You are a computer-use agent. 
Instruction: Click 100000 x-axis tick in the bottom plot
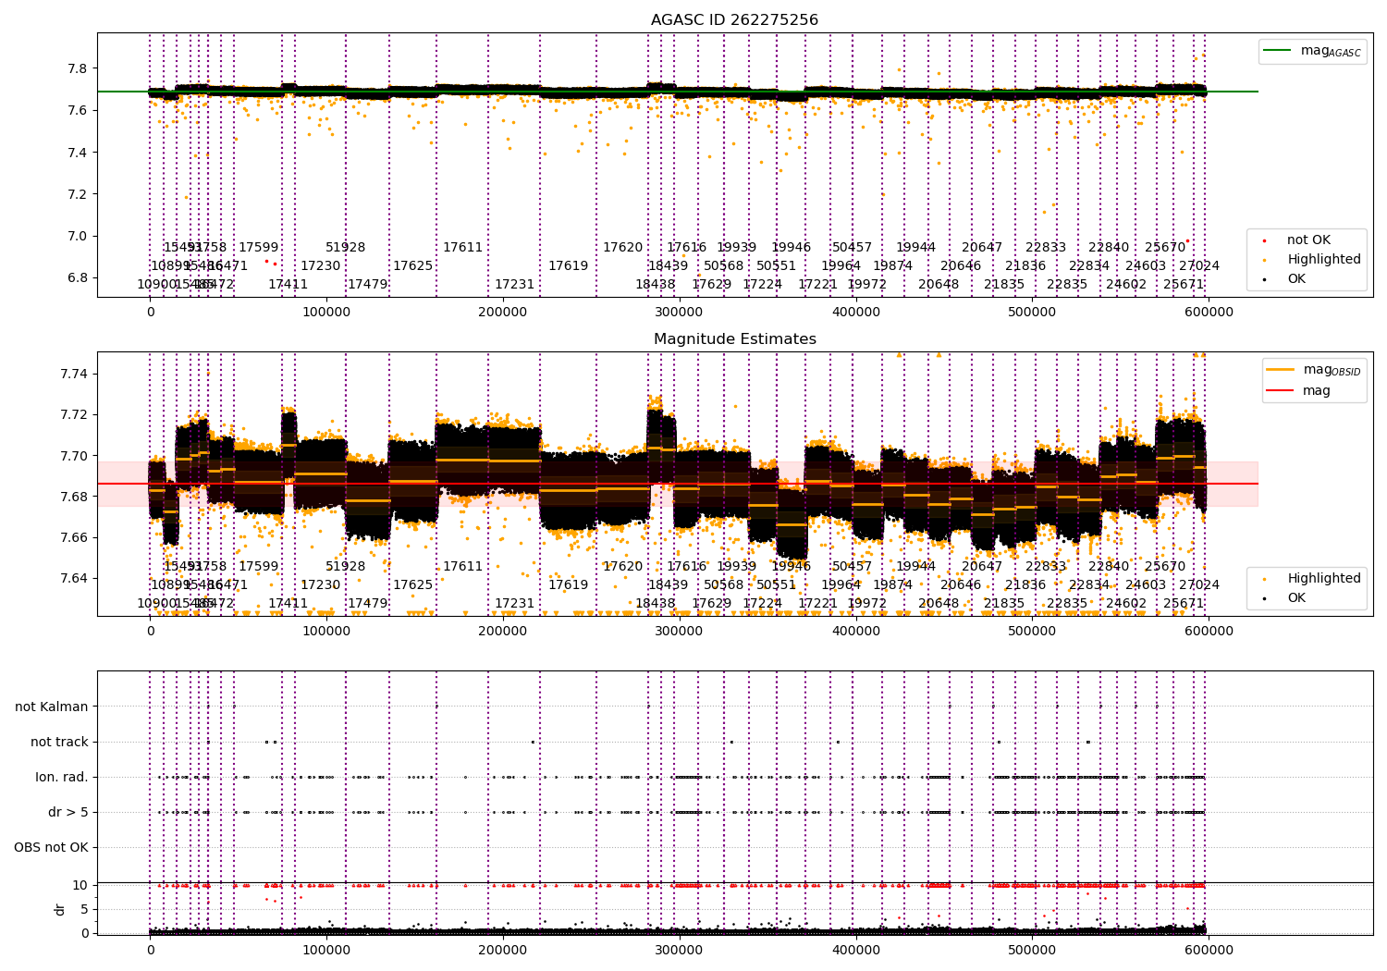click(326, 951)
